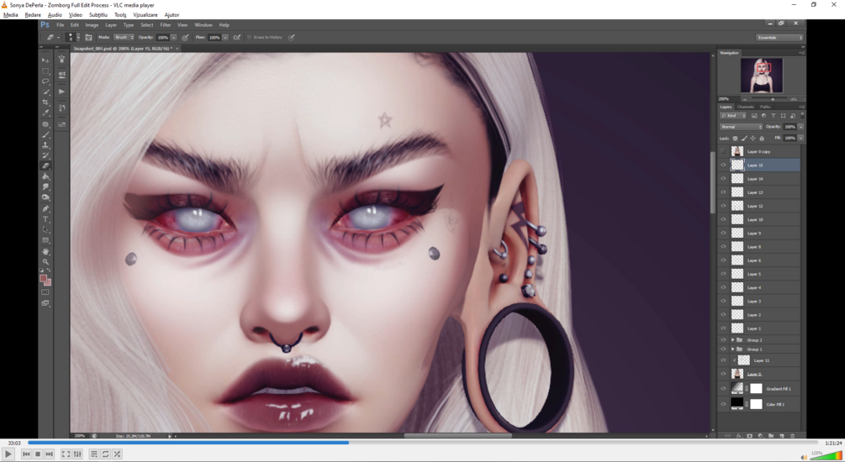Click add layer style fx icon

click(x=739, y=436)
